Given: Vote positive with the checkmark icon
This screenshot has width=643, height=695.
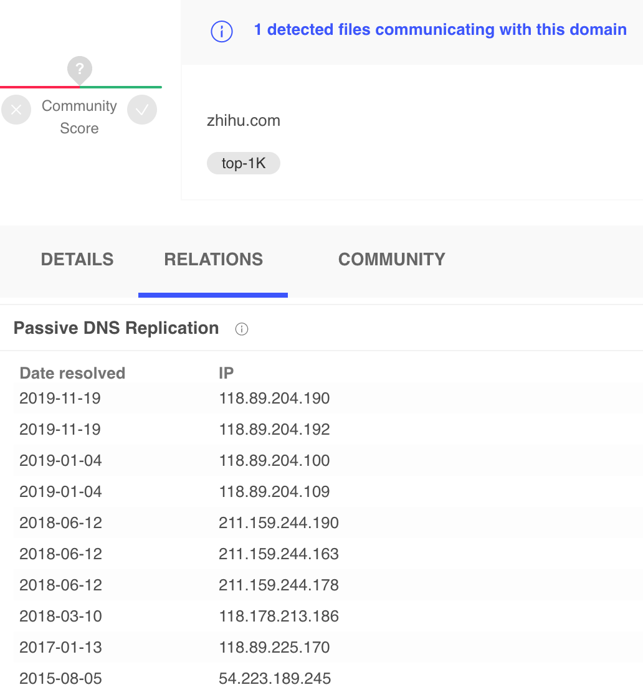Looking at the screenshot, I should click(142, 110).
